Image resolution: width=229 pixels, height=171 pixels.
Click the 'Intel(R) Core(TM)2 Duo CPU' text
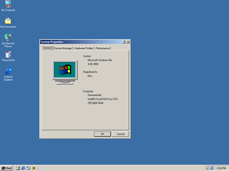coord(103,99)
